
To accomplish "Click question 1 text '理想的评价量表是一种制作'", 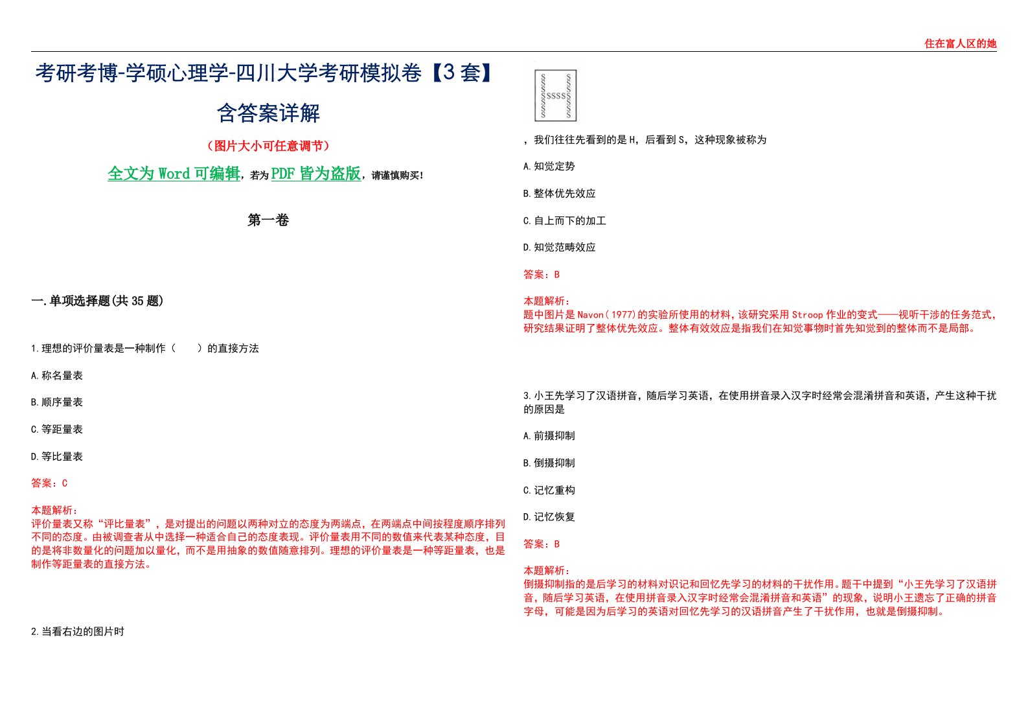I will (104, 349).
